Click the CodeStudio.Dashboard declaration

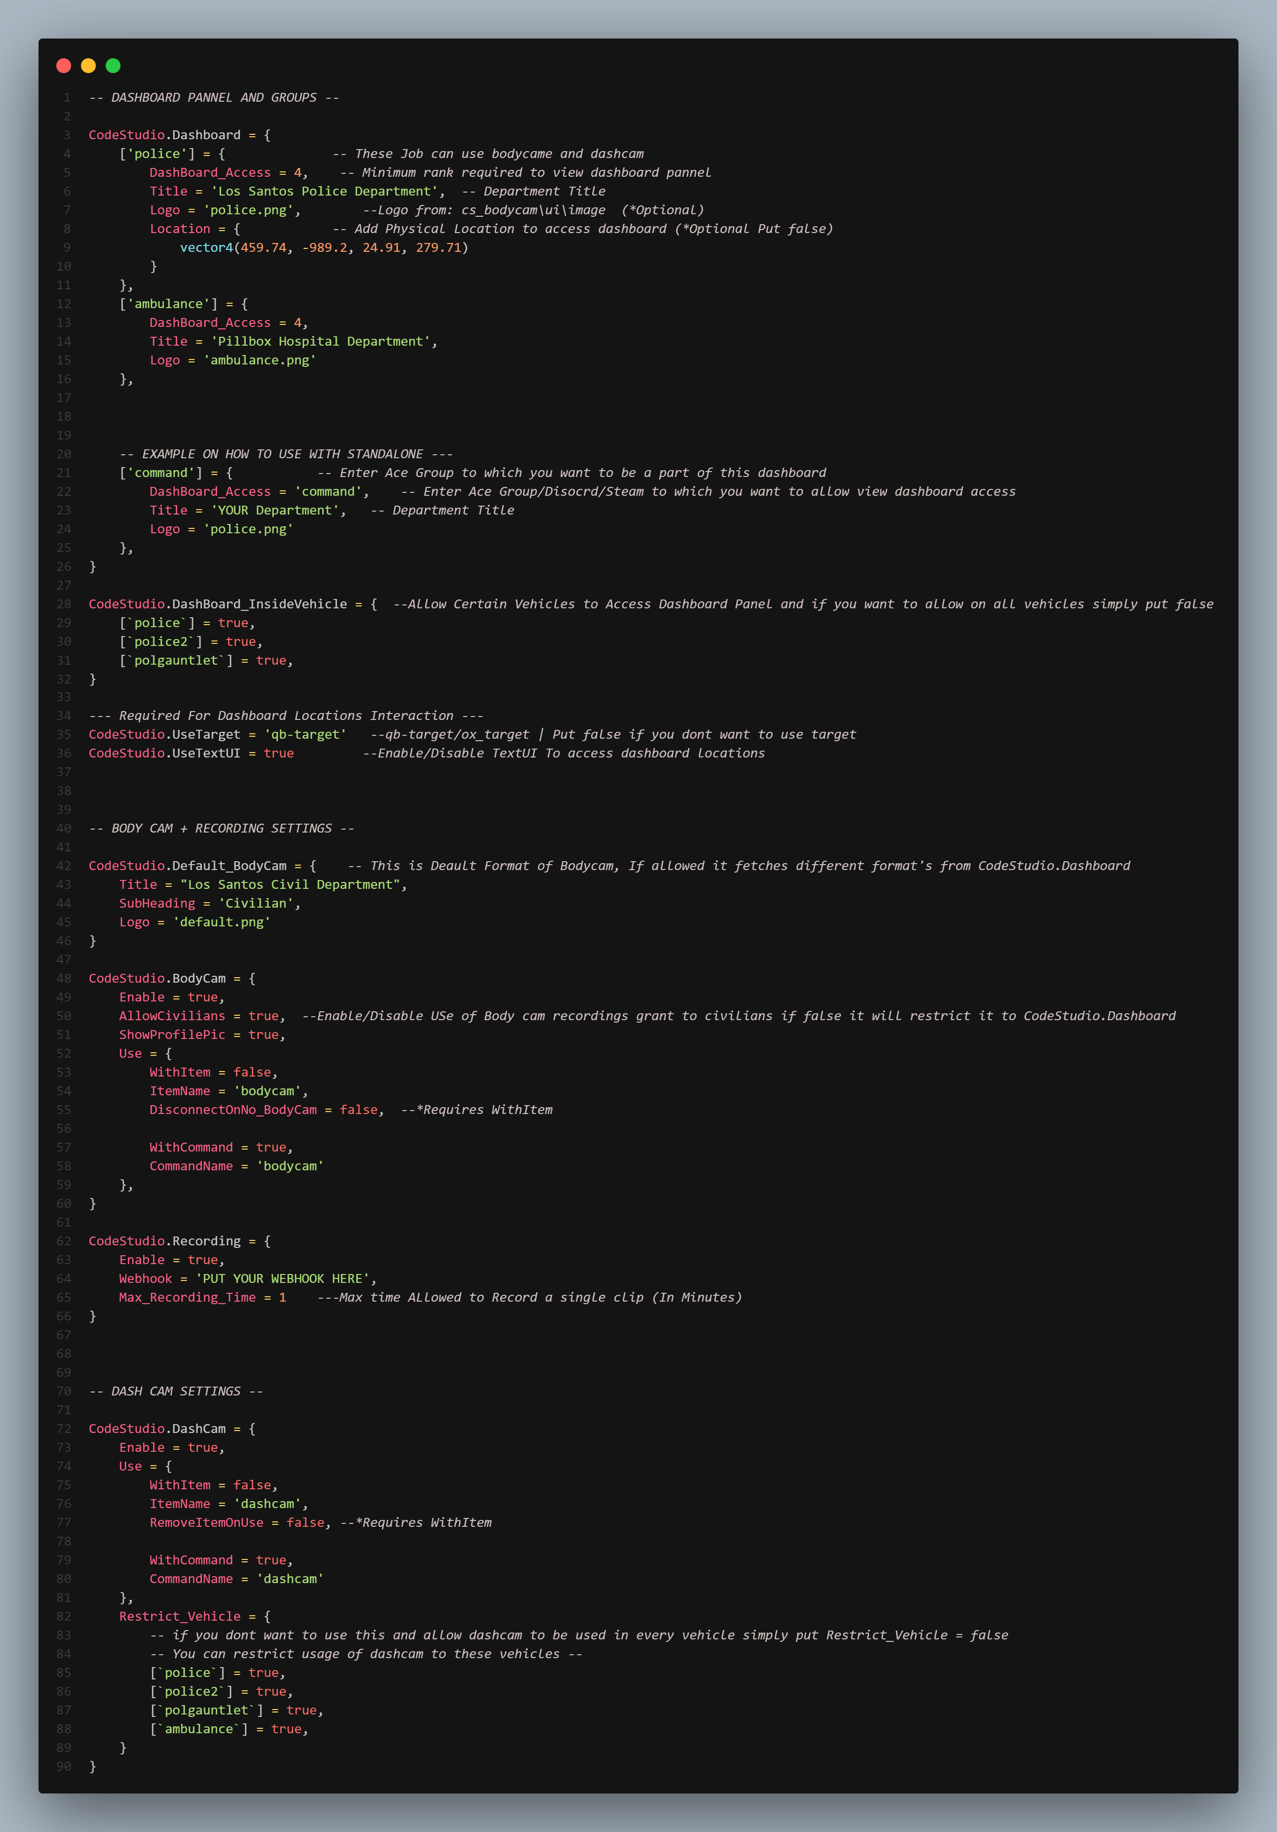pos(164,135)
